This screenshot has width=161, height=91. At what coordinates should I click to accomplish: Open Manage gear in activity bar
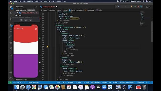pyautogui.click(x=11, y=78)
